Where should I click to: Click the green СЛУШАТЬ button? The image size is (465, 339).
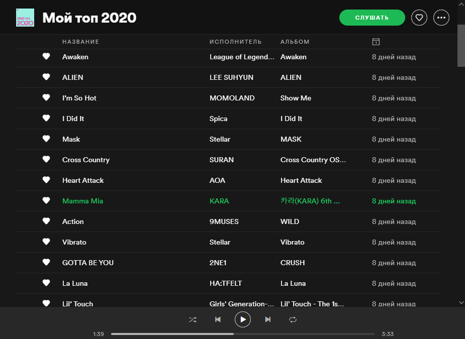click(x=372, y=18)
